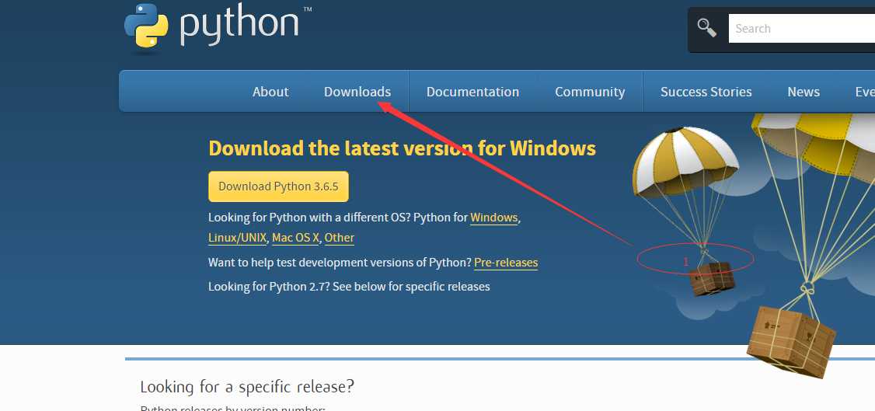Open the Downloads menu item

pos(357,92)
